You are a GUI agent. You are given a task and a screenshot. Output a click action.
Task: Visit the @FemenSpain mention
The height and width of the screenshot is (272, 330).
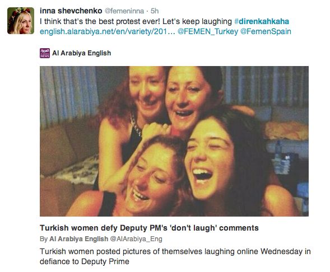click(x=266, y=31)
